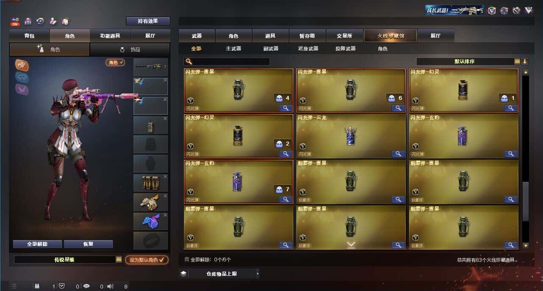Switch to the 交易所 tab
The height and width of the screenshot is (291, 543).
(344, 36)
